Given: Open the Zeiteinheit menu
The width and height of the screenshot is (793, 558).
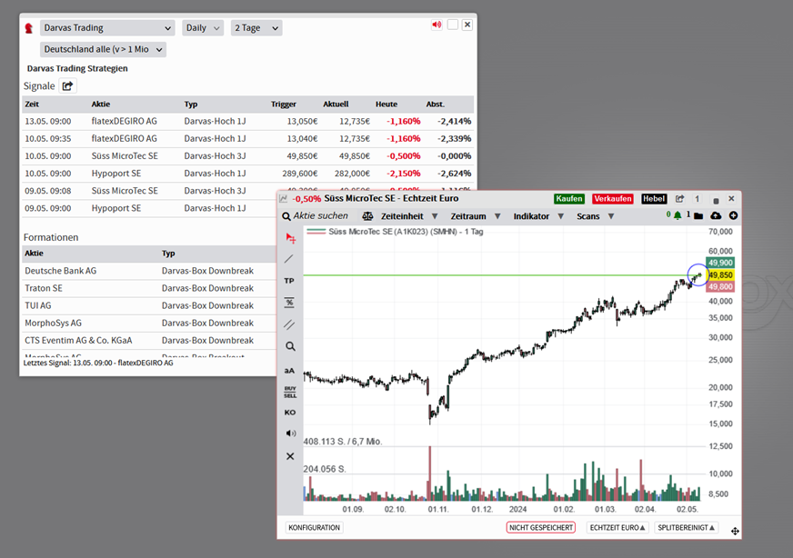Looking at the screenshot, I should click(402, 216).
